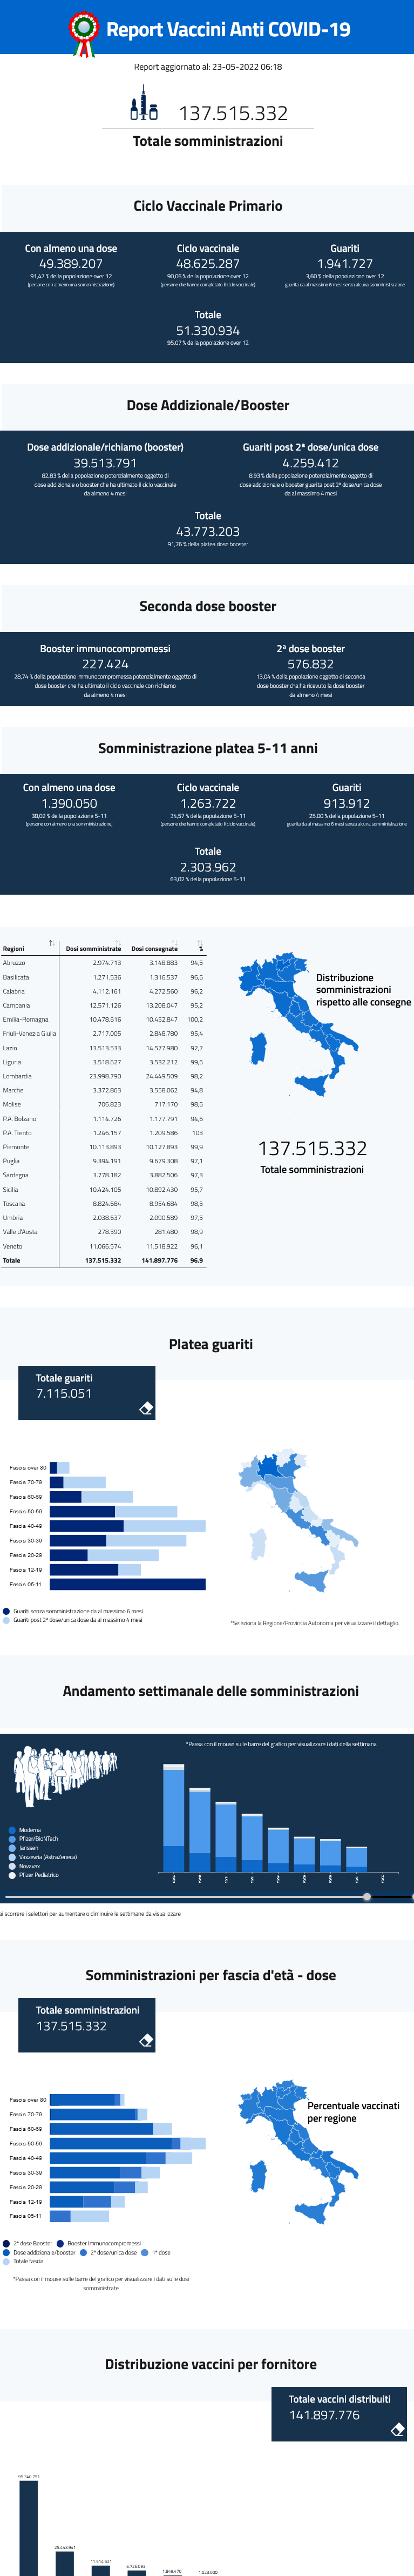The height and width of the screenshot is (2576, 414).
Task: Click the weekly chart range slider handle
Action: point(367,1897)
